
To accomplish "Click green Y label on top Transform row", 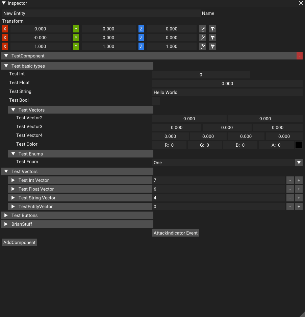I will click(x=76, y=29).
